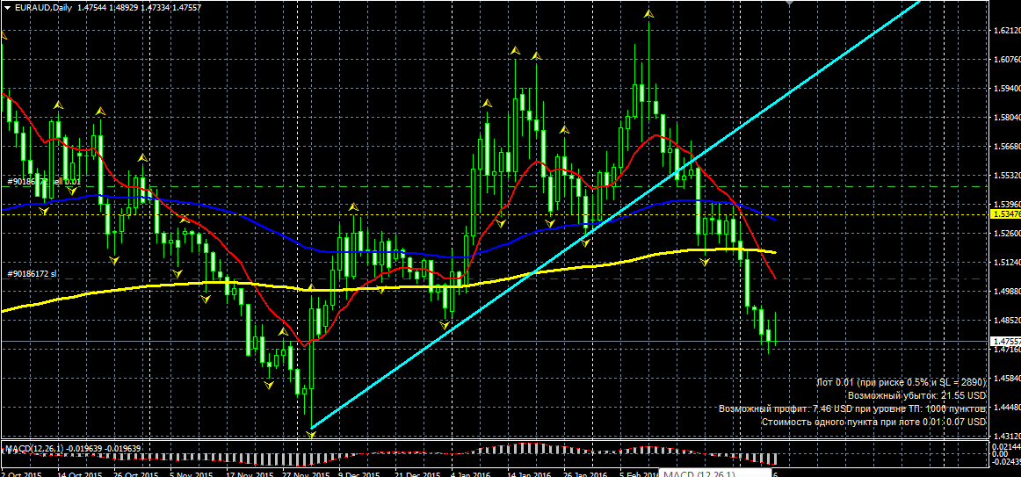Click the 17 Nov 2015 date label

pyautogui.click(x=250, y=473)
